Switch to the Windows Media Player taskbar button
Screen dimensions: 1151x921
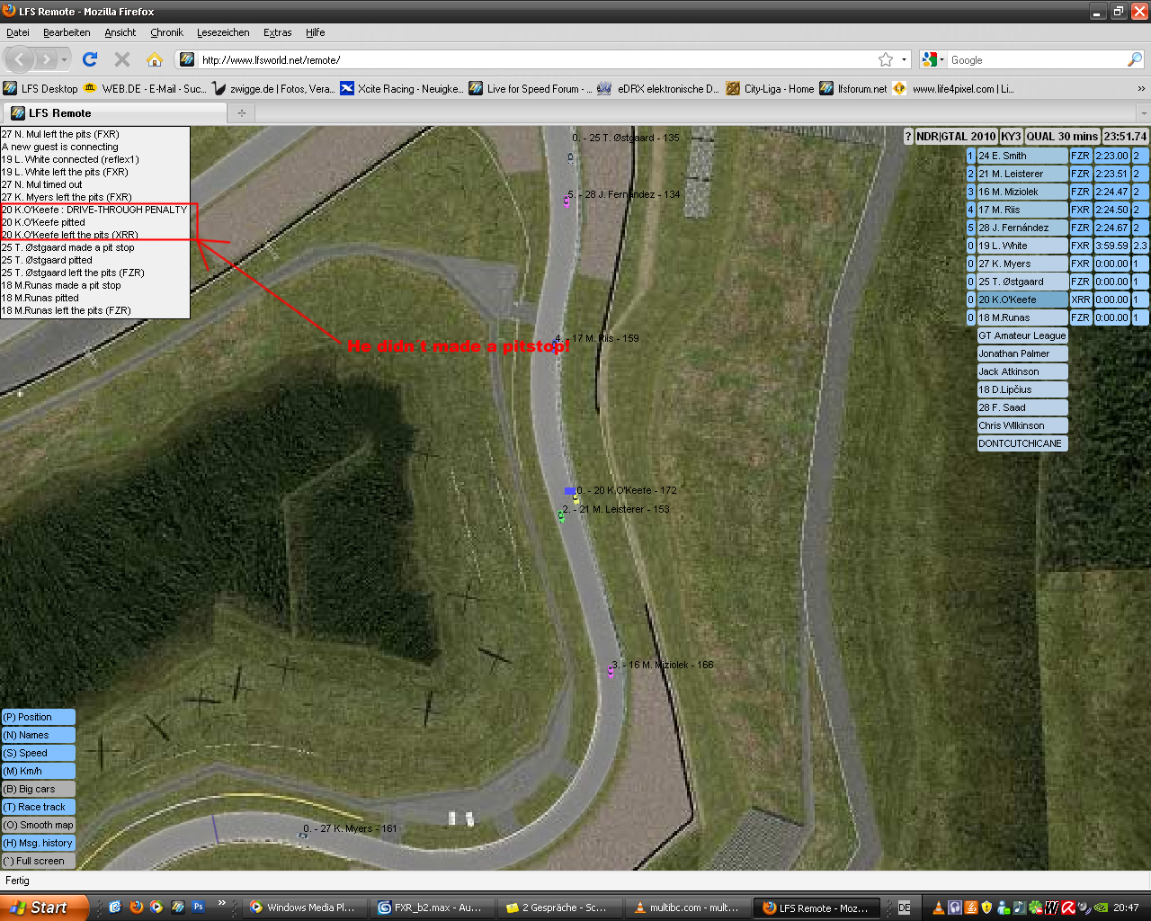point(304,908)
